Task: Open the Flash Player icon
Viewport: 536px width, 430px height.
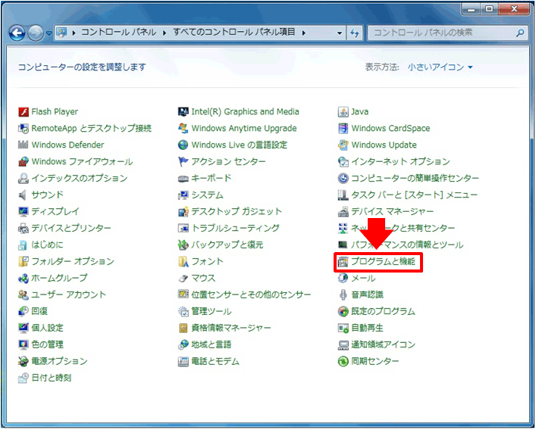Action: coord(24,112)
